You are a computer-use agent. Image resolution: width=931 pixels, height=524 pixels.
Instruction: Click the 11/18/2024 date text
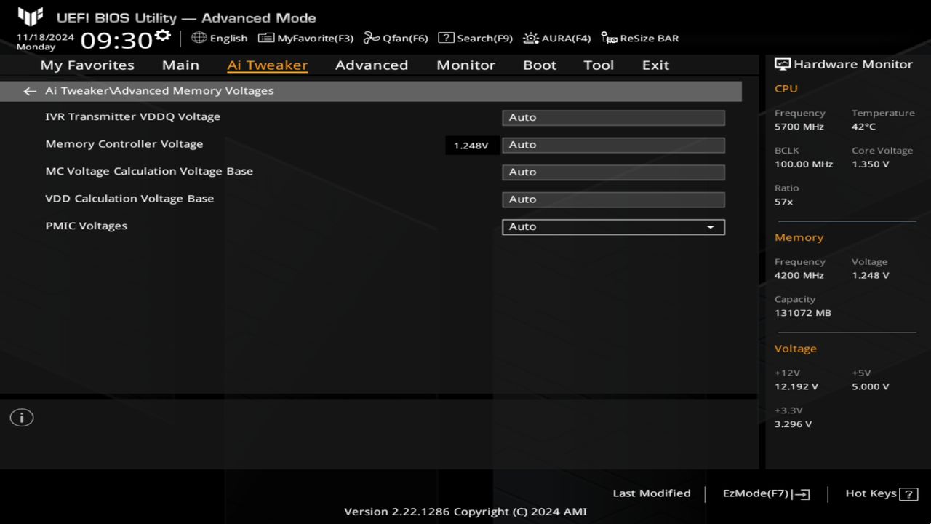point(45,36)
